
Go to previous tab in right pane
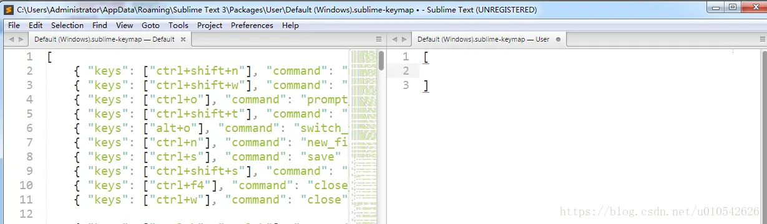394,39
